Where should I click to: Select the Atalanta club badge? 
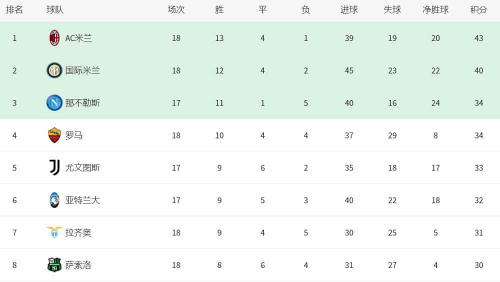click(54, 200)
